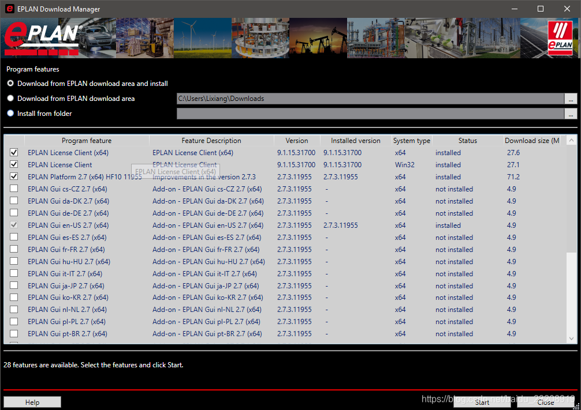Enable the EPLAN Gui de-DE 2.7 checkbox
The width and height of the screenshot is (581, 410).
coord(14,213)
